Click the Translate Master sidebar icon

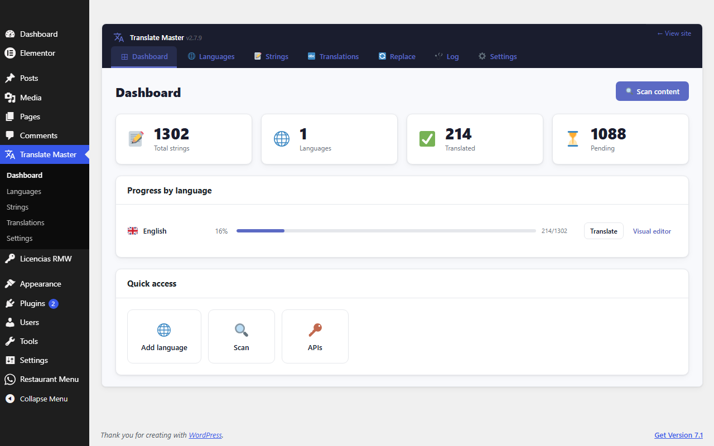(10, 154)
